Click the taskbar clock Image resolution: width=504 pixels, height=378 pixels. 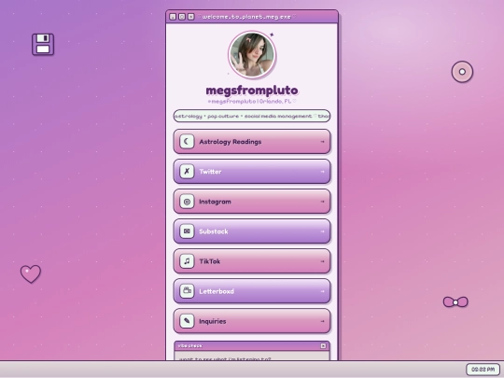click(x=483, y=370)
